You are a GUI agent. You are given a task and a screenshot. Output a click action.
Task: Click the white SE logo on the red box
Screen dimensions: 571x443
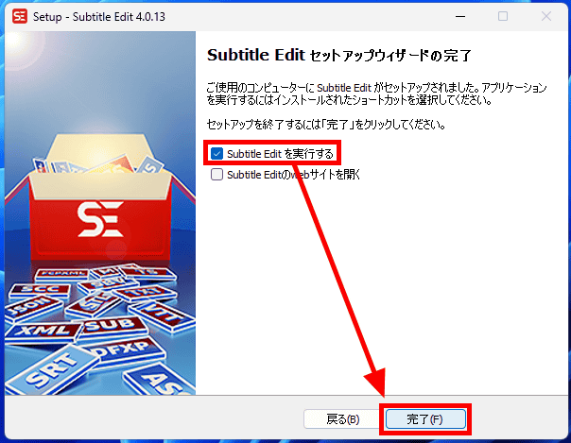tap(100, 220)
